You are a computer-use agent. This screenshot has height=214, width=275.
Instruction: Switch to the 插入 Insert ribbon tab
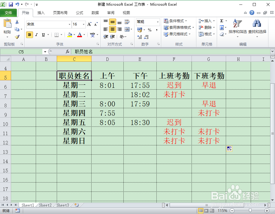point(41,13)
